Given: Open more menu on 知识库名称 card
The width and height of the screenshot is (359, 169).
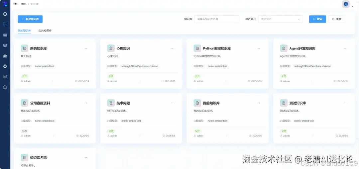Looking at the screenshot, I should (86, 158).
